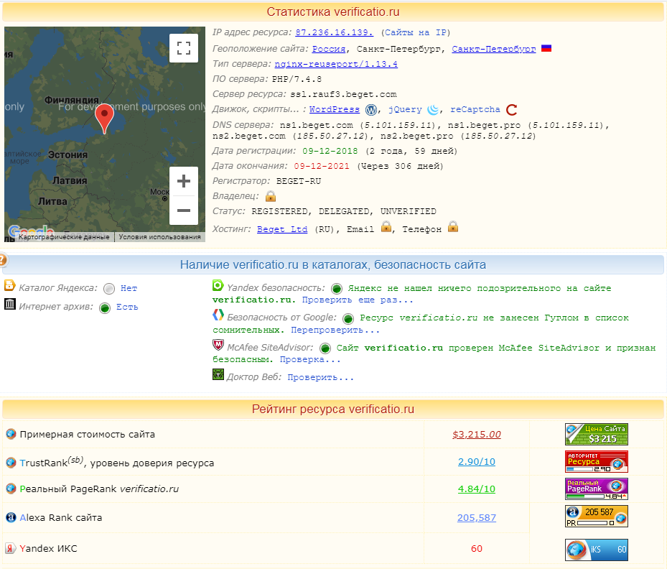Click the reCaptcha logo icon
The height and width of the screenshot is (569, 667).
[x=511, y=110]
